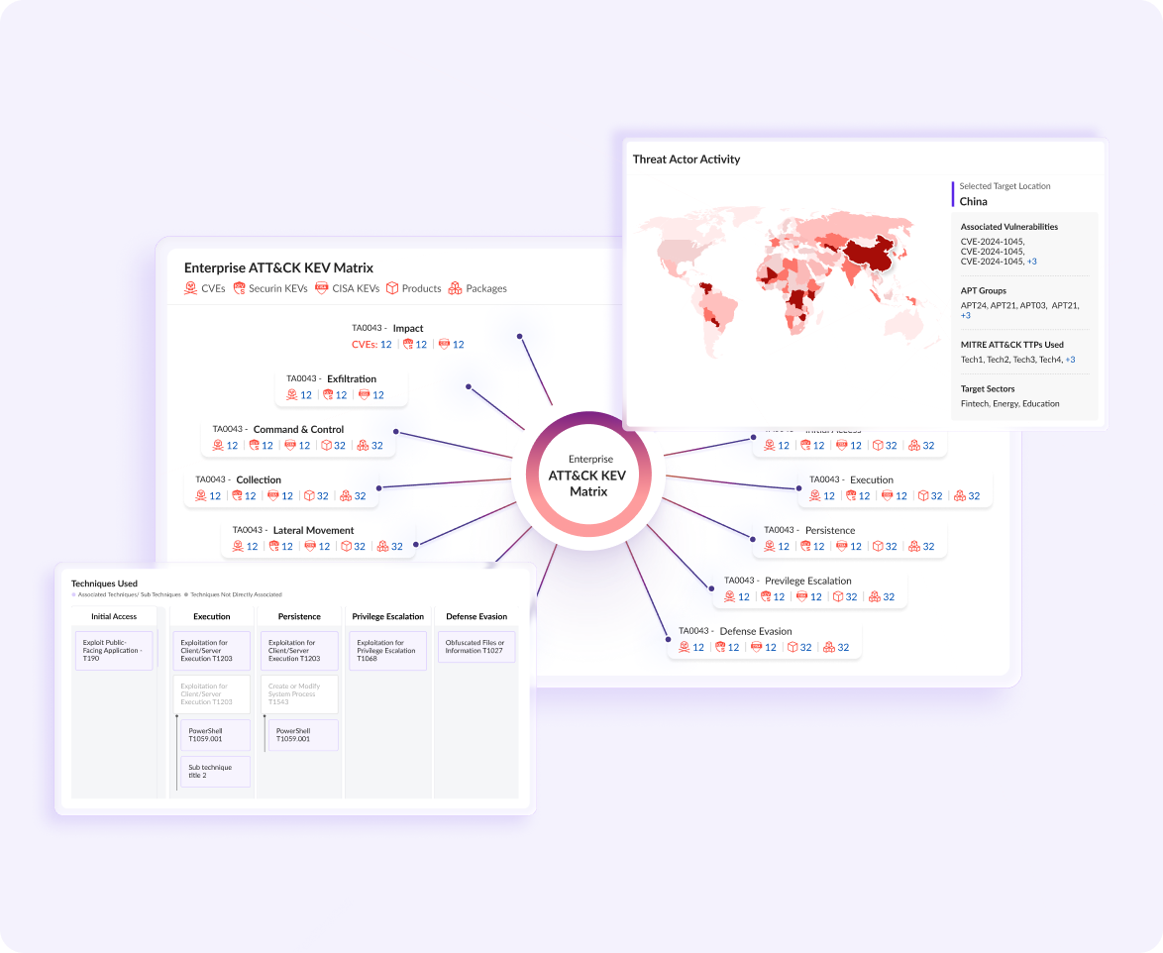The width and height of the screenshot is (1163, 953).
Task: Open PowerShell T1059.001 card under Persistence
Action: 302,735
